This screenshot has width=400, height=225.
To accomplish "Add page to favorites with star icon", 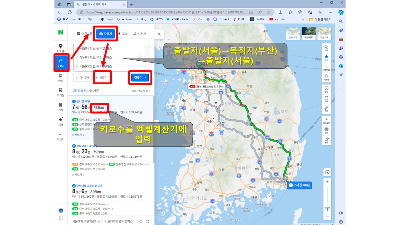I will [269, 12].
